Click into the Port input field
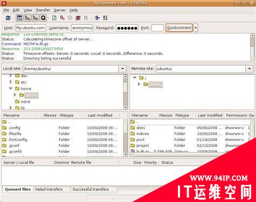Image resolution: width=256 pixels, height=202 pixels. coord(157,28)
